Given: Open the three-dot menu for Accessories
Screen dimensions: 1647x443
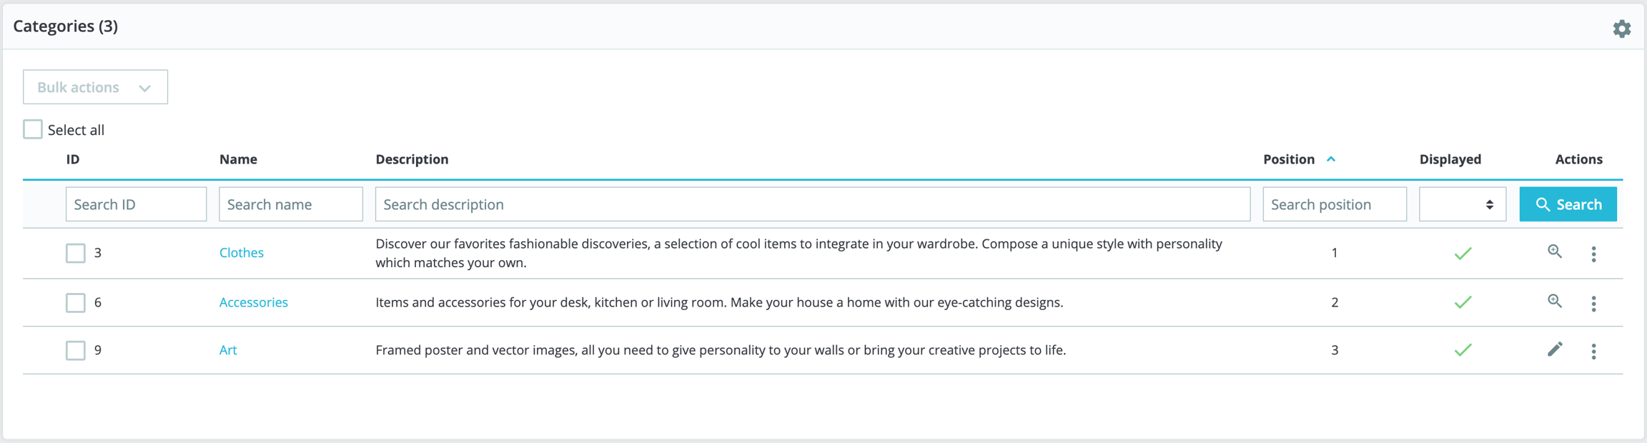Looking at the screenshot, I should pos(1593,304).
